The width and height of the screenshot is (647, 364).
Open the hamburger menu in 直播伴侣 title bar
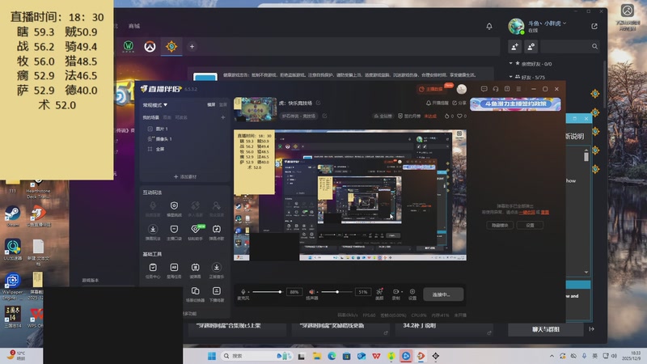pos(518,89)
